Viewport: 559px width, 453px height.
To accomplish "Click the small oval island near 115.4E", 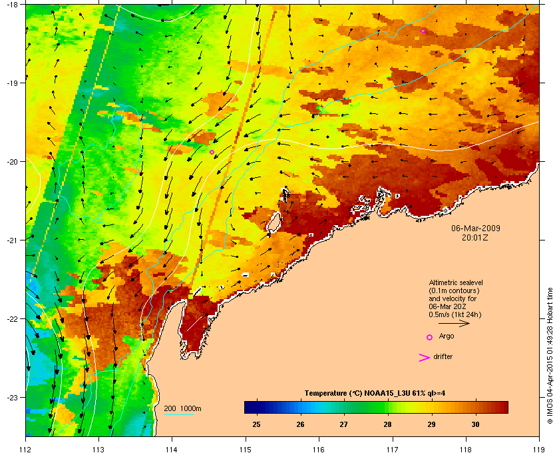I will click(274, 222).
